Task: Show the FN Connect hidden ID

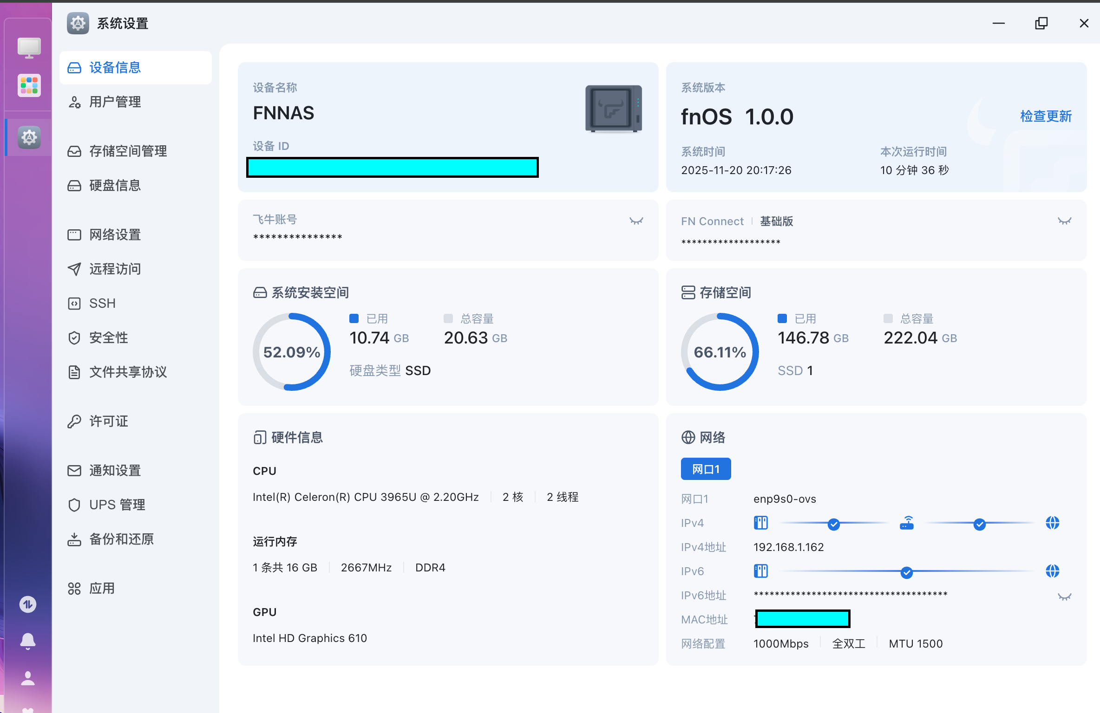Action: click(1064, 221)
